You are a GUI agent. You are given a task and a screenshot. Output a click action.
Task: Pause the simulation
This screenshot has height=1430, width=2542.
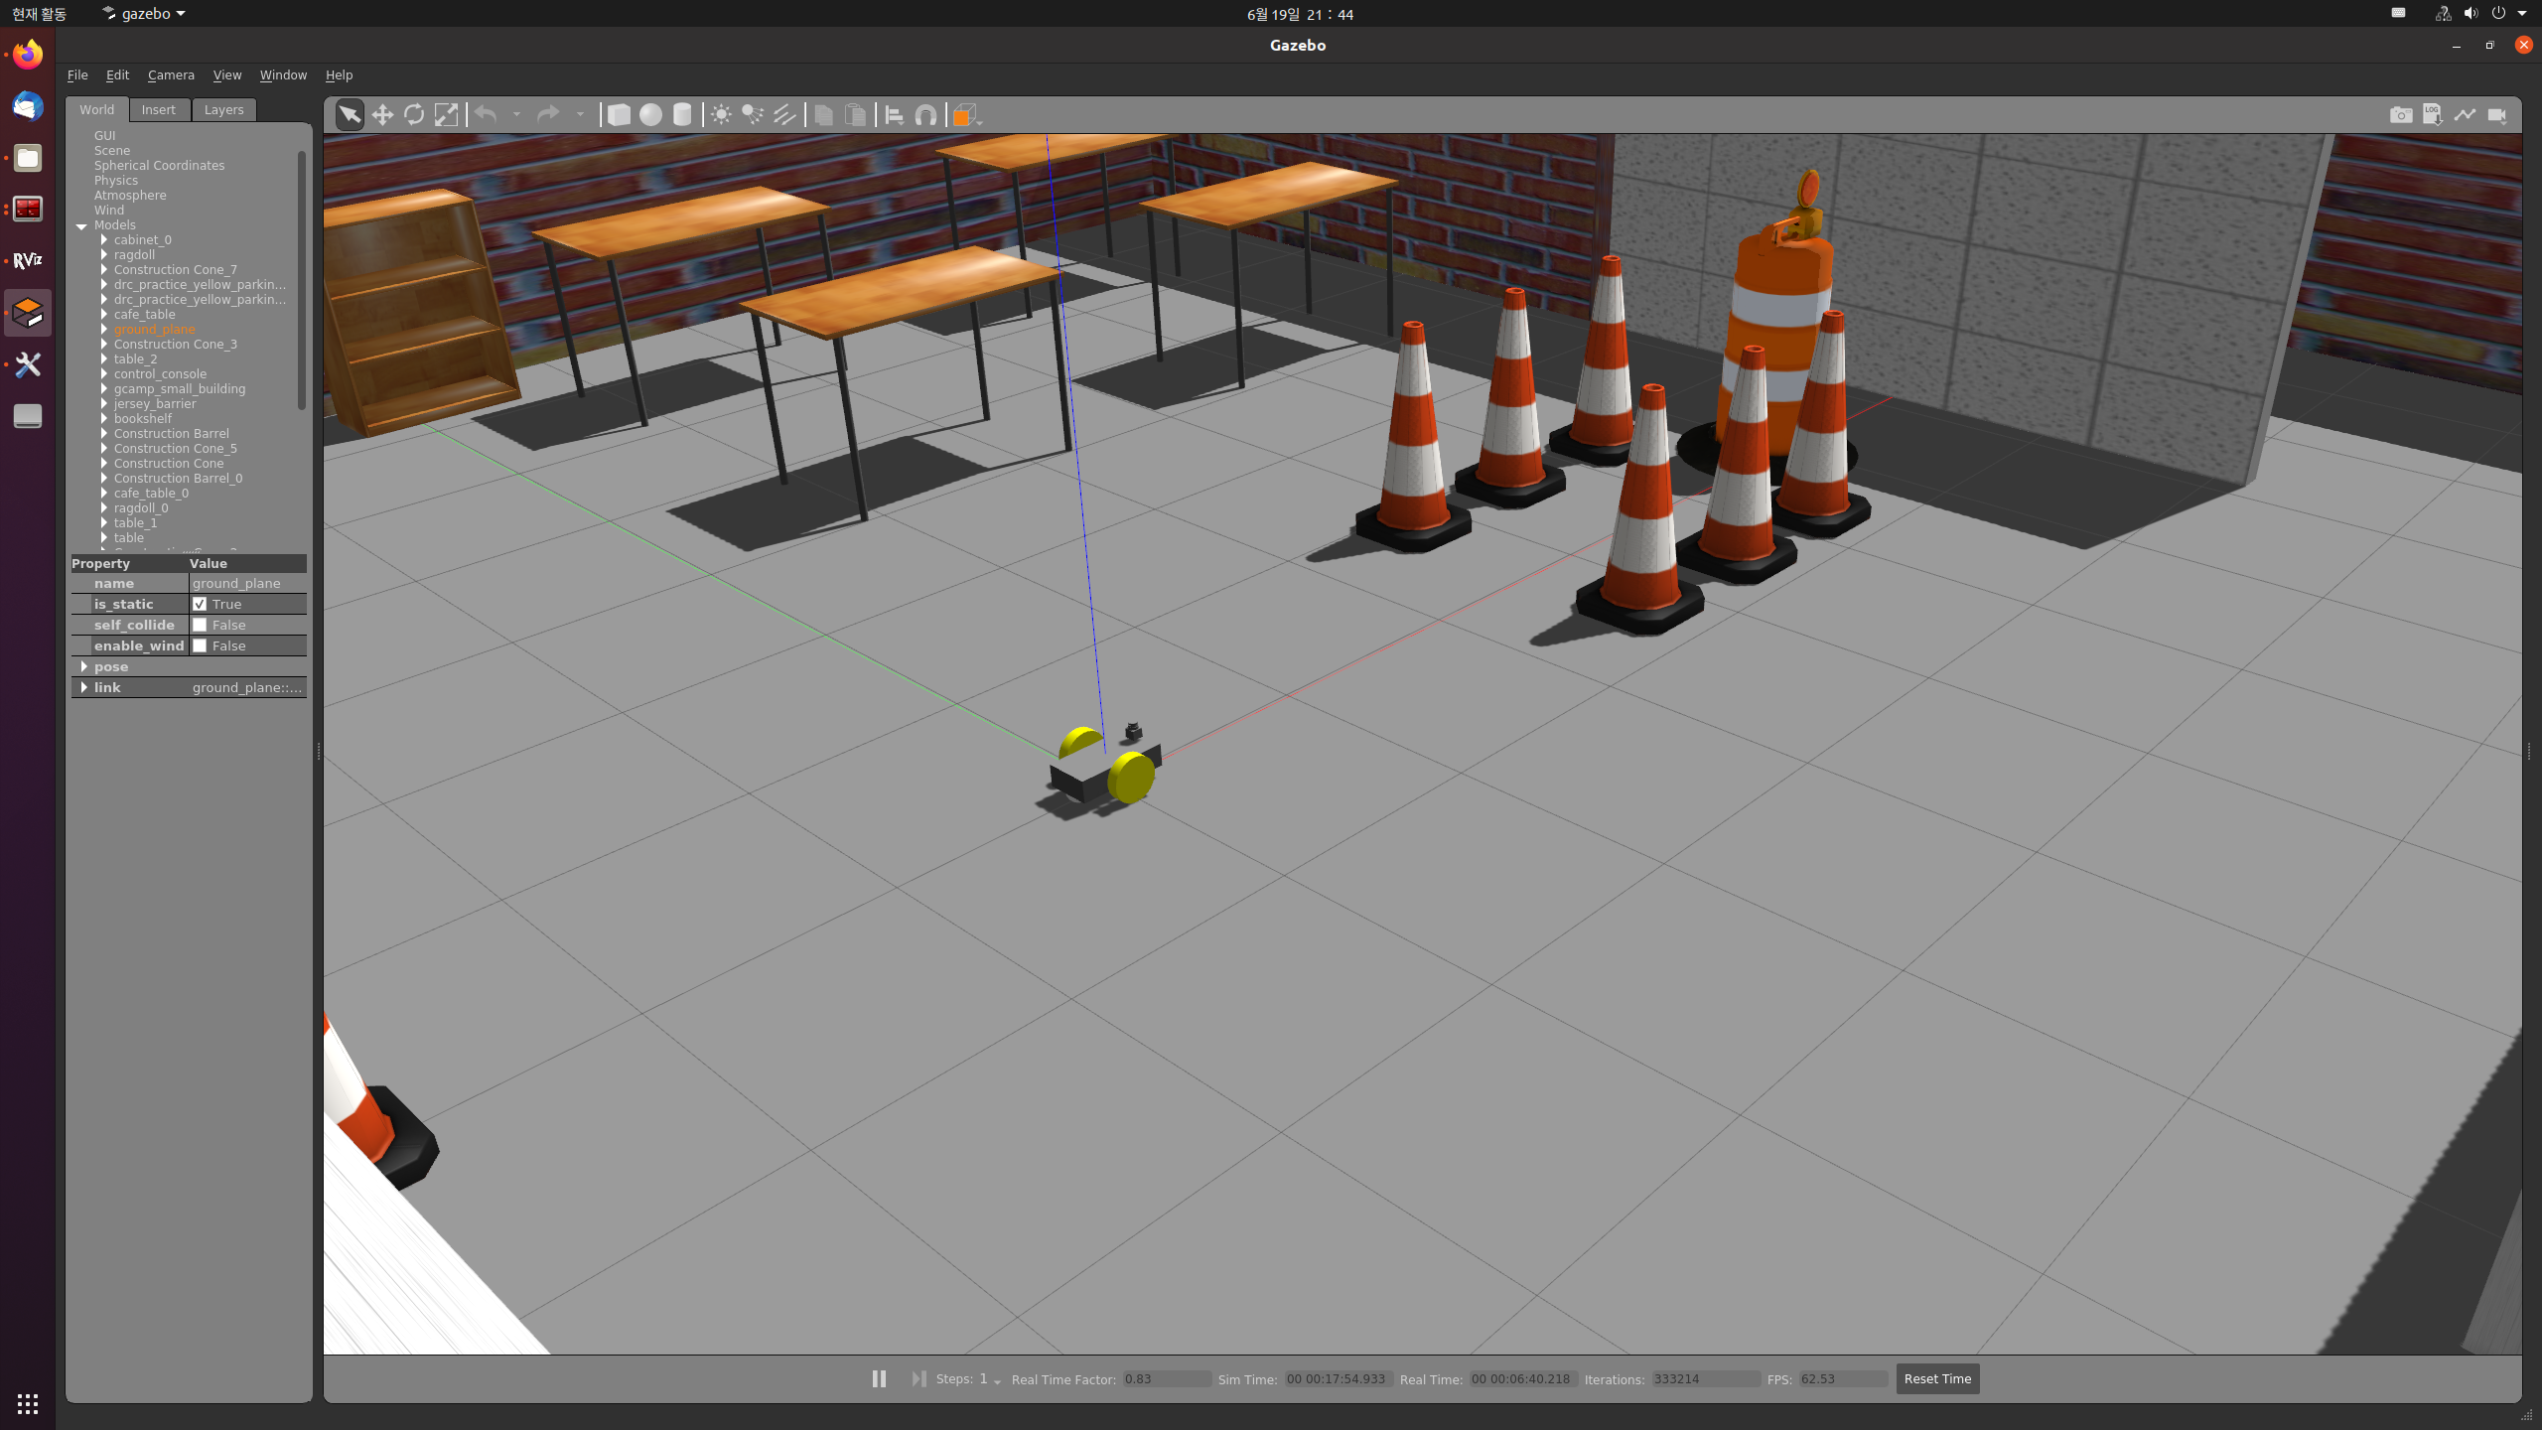(879, 1378)
